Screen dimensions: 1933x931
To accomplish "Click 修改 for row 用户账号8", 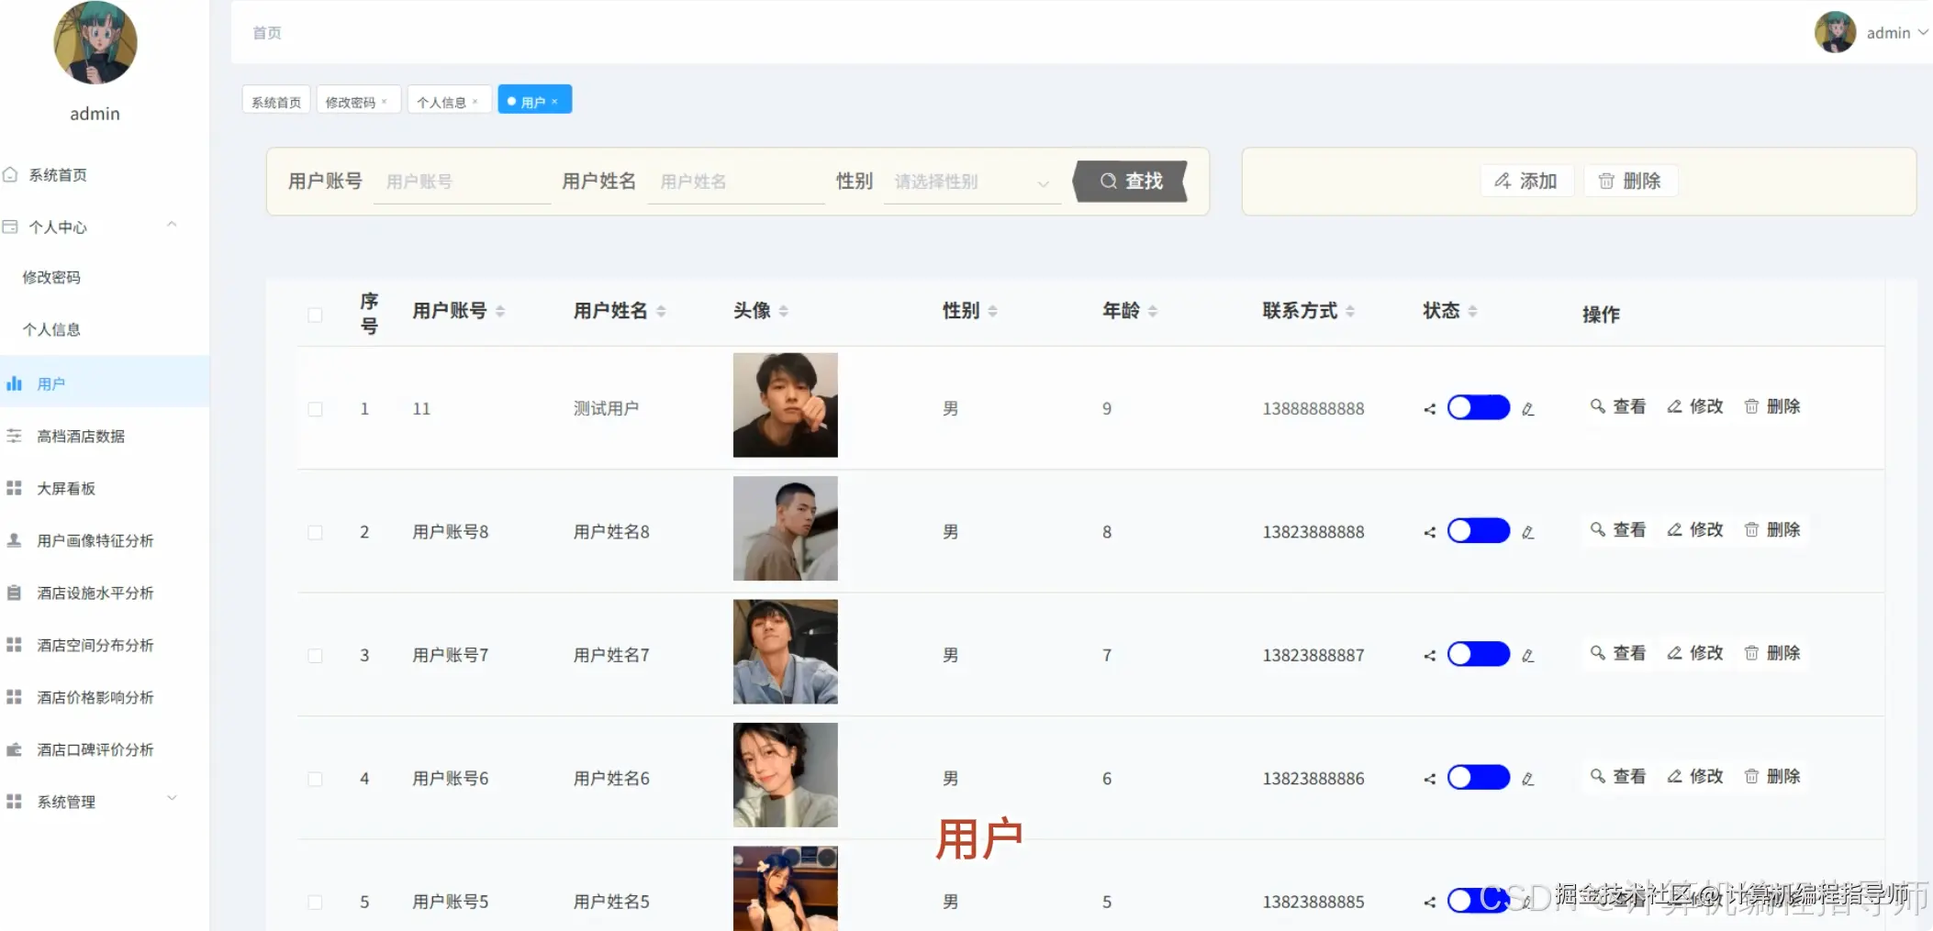I will [x=1695, y=530].
